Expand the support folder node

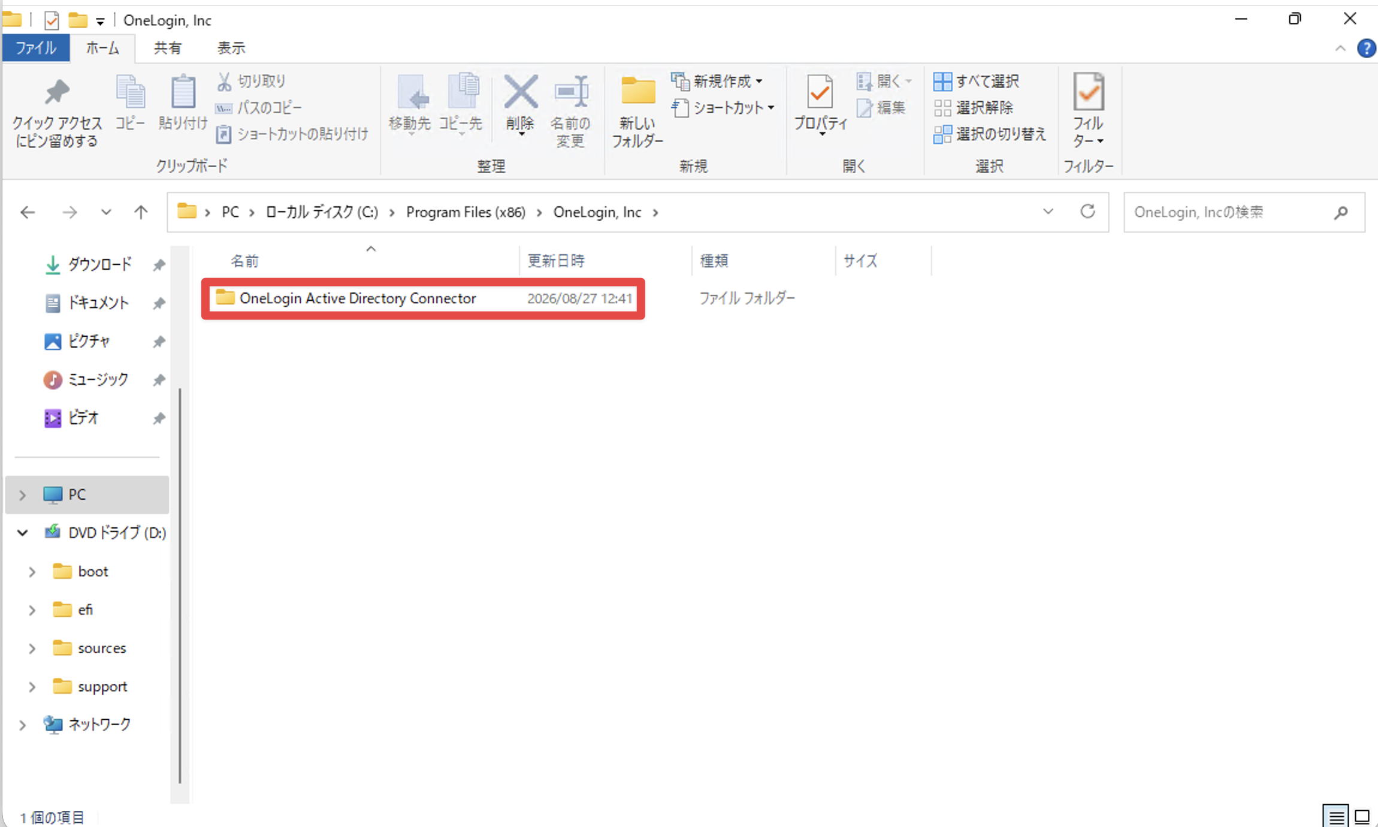[32, 687]
